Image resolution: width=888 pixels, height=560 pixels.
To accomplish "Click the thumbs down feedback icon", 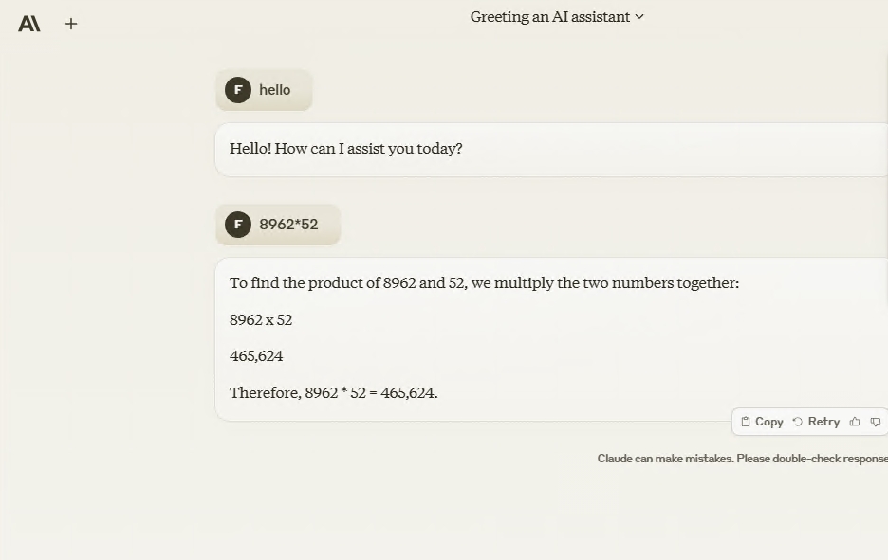I will tap(876, 422).
